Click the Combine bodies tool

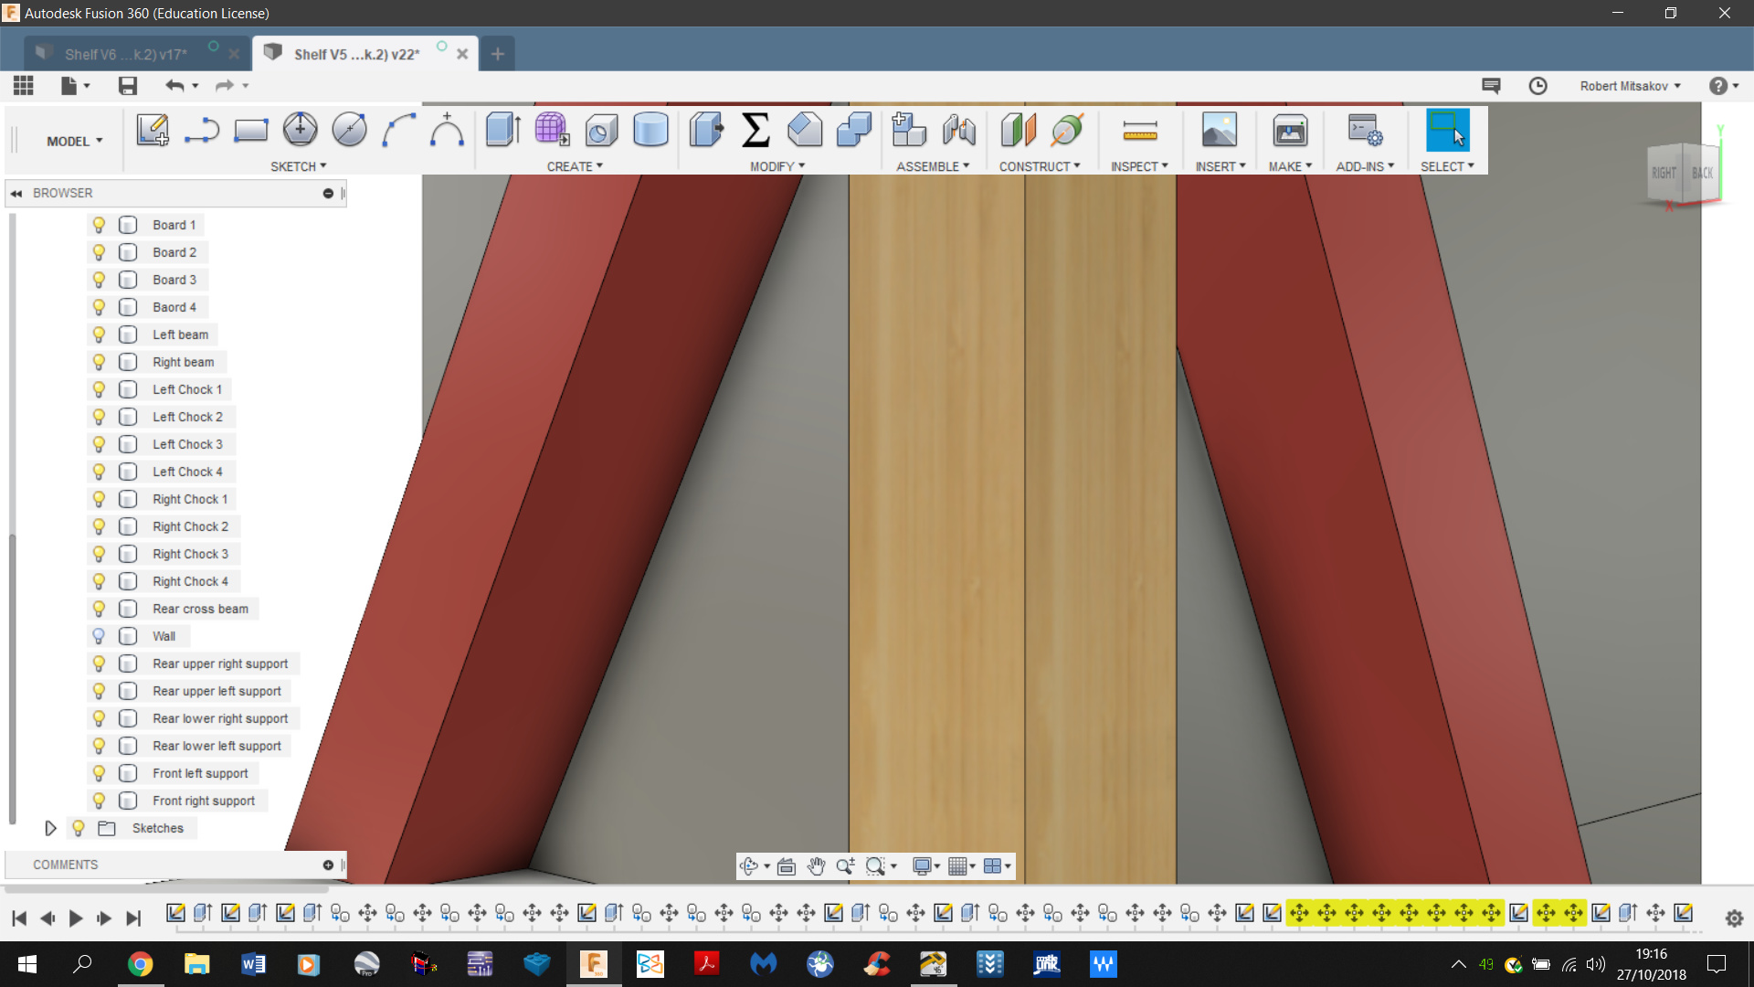[854, 130]
